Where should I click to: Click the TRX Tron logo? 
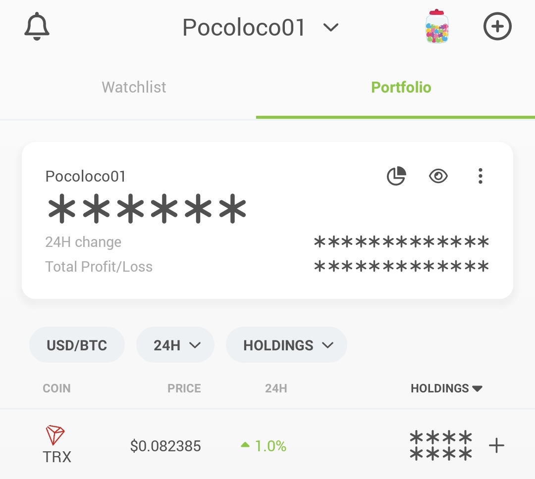coord(55,435)
